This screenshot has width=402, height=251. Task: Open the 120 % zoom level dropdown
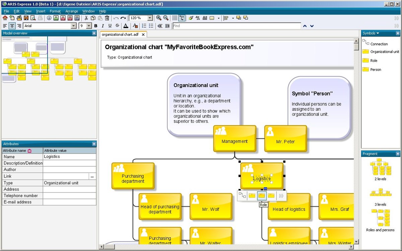(x=150, y=18)
